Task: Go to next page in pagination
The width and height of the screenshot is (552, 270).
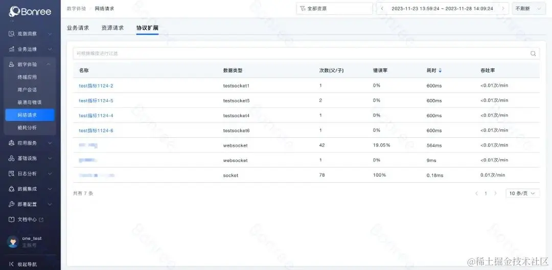Action: 495,193
